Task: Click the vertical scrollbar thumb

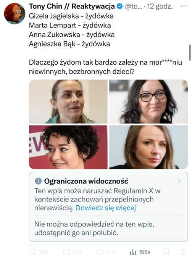Action: pyautogui.click(x=190, y=52)
